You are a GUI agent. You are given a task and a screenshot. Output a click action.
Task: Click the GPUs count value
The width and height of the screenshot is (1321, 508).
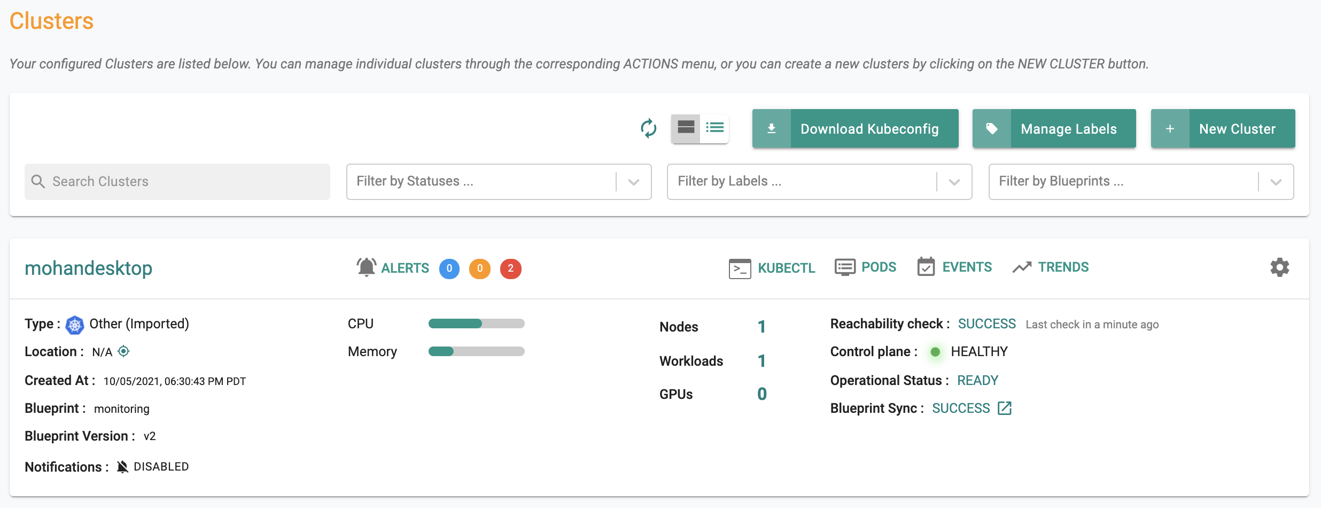[762, 394]
